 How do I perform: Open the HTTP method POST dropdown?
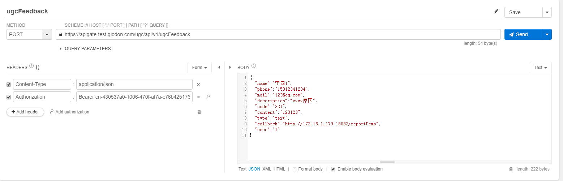(x=47, y=35)
